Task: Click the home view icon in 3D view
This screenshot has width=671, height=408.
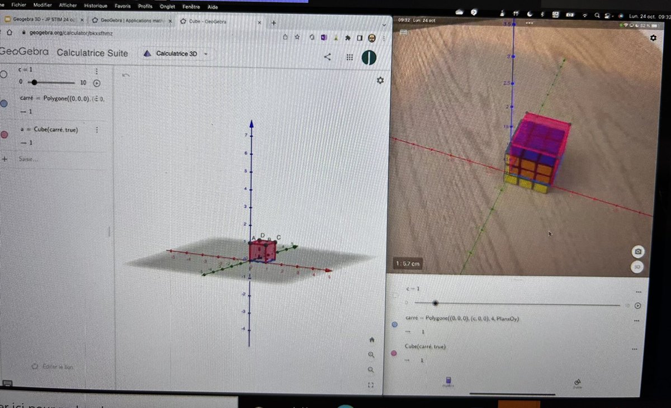Action: point(372,340)
